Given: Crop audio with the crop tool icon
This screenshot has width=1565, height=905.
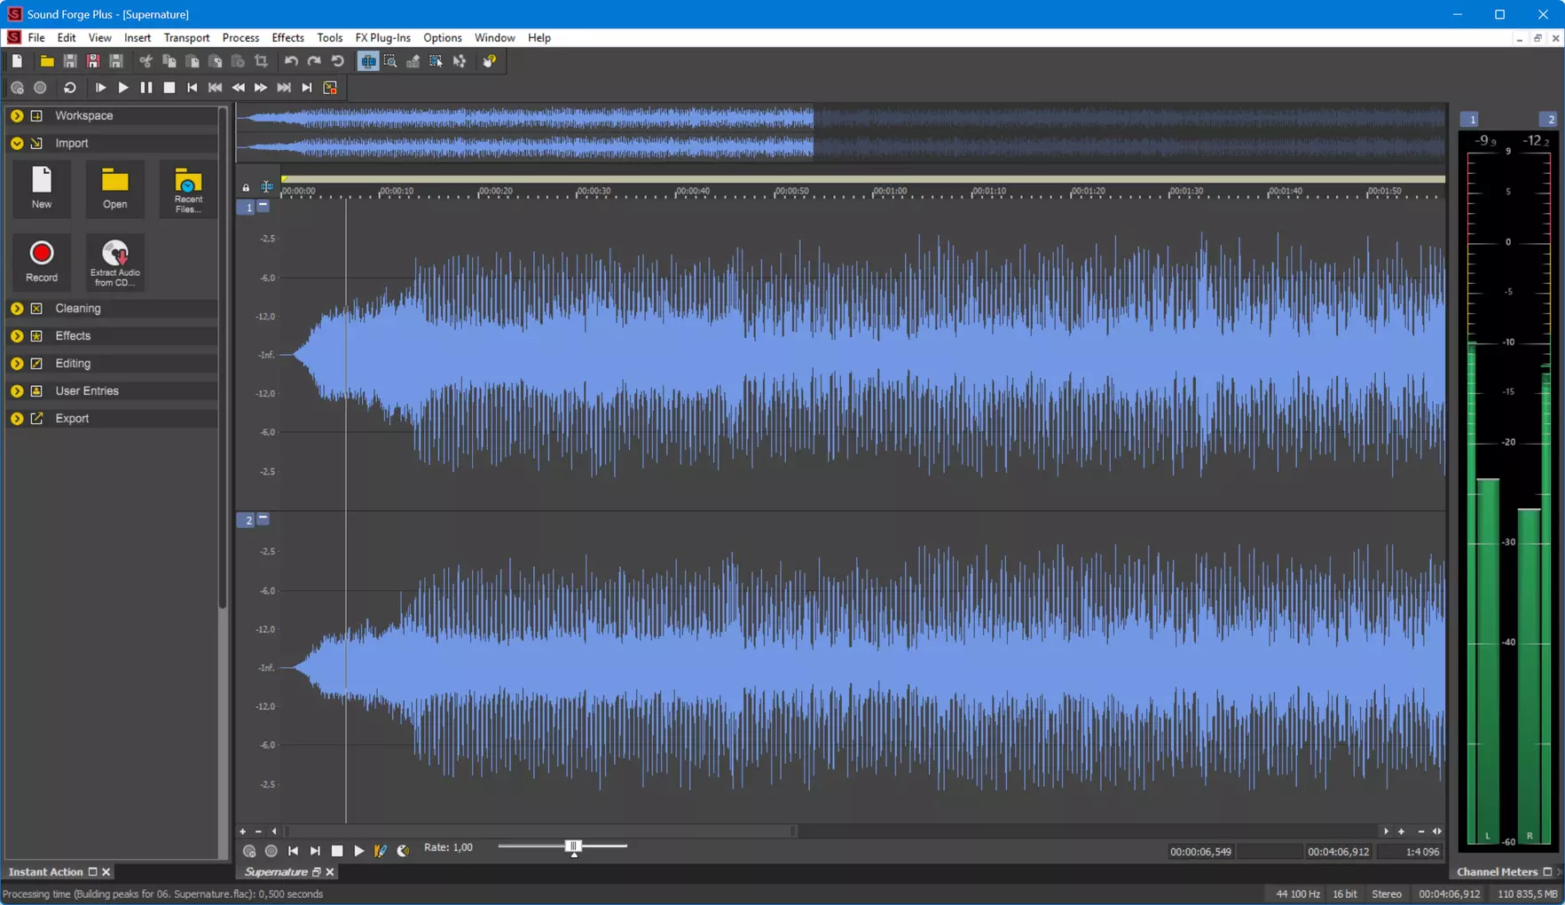Looking at the screenshot, I should point(261,61).
